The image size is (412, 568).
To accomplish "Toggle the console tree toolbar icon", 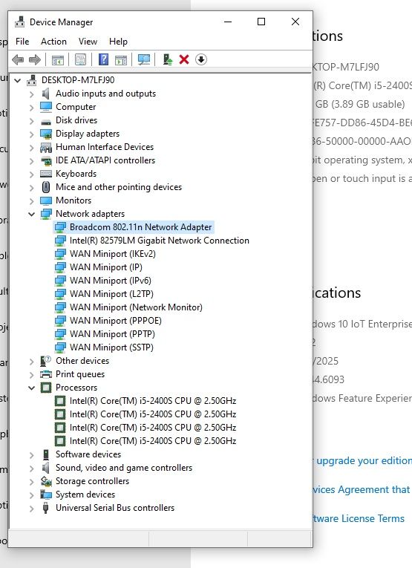I will point(58,60).
